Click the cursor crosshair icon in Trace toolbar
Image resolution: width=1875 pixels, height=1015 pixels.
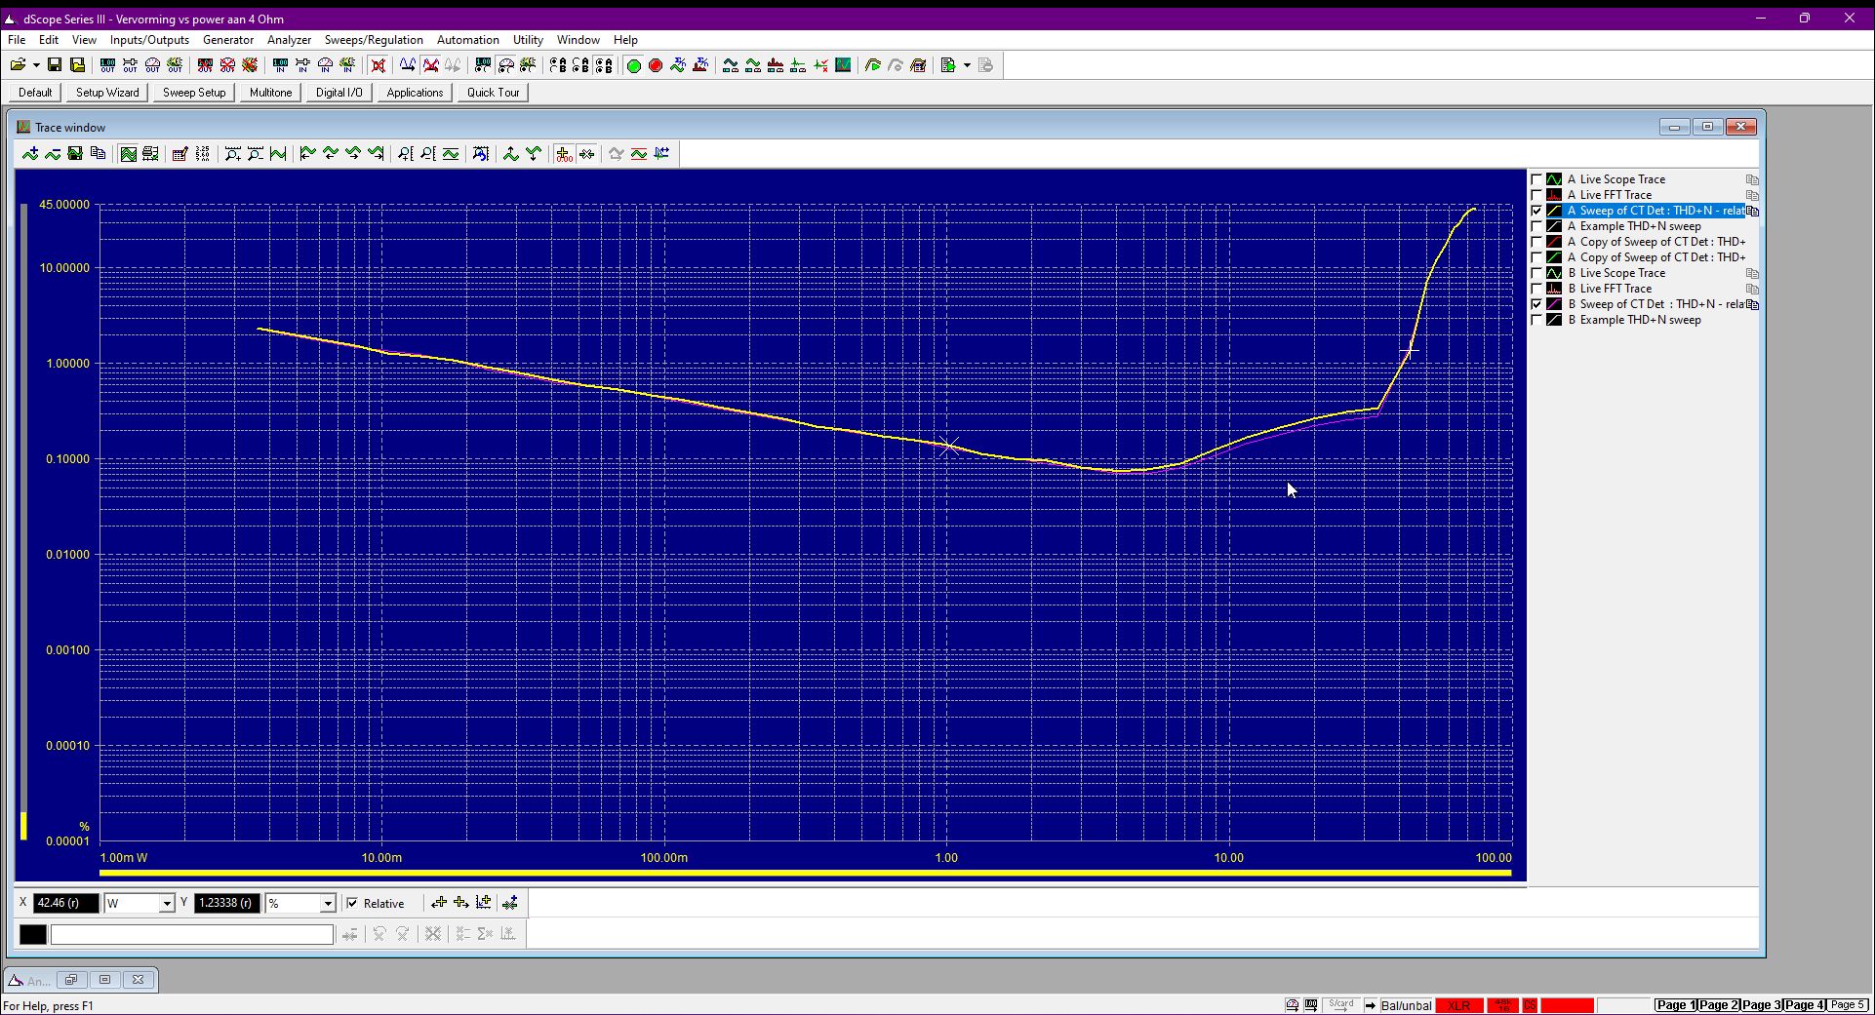tap(564, 153)
